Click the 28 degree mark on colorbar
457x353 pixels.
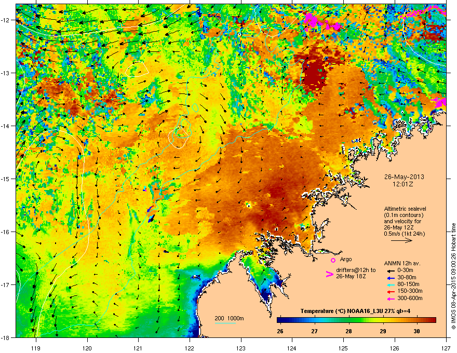tap(348, 331)
